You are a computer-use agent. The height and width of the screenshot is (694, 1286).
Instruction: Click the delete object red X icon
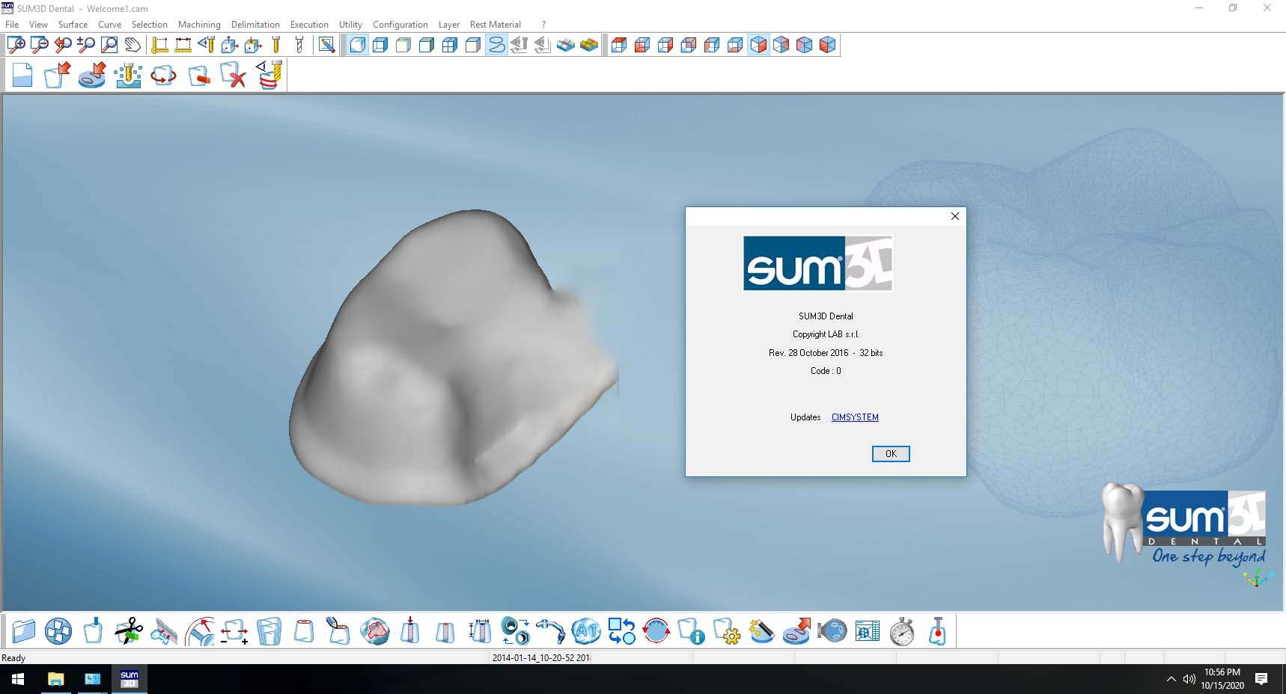(x=234, y=76)
